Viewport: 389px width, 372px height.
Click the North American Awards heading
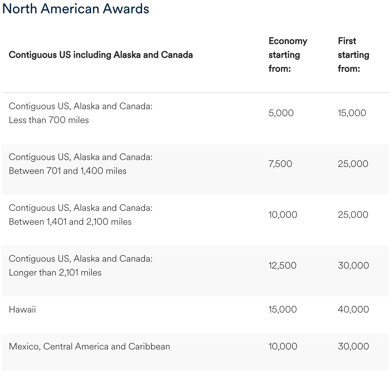[76, 9]
